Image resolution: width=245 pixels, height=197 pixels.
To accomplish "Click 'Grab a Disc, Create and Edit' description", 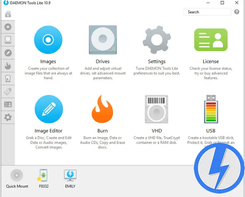I will [x=49, y=142].
